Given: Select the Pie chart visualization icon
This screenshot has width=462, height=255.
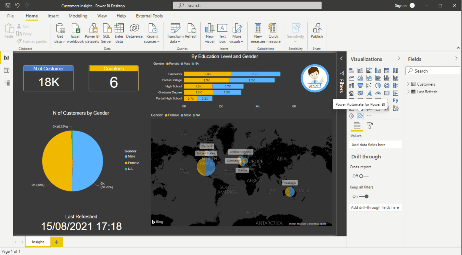Looking at the screenshot, I should point(378,85).
